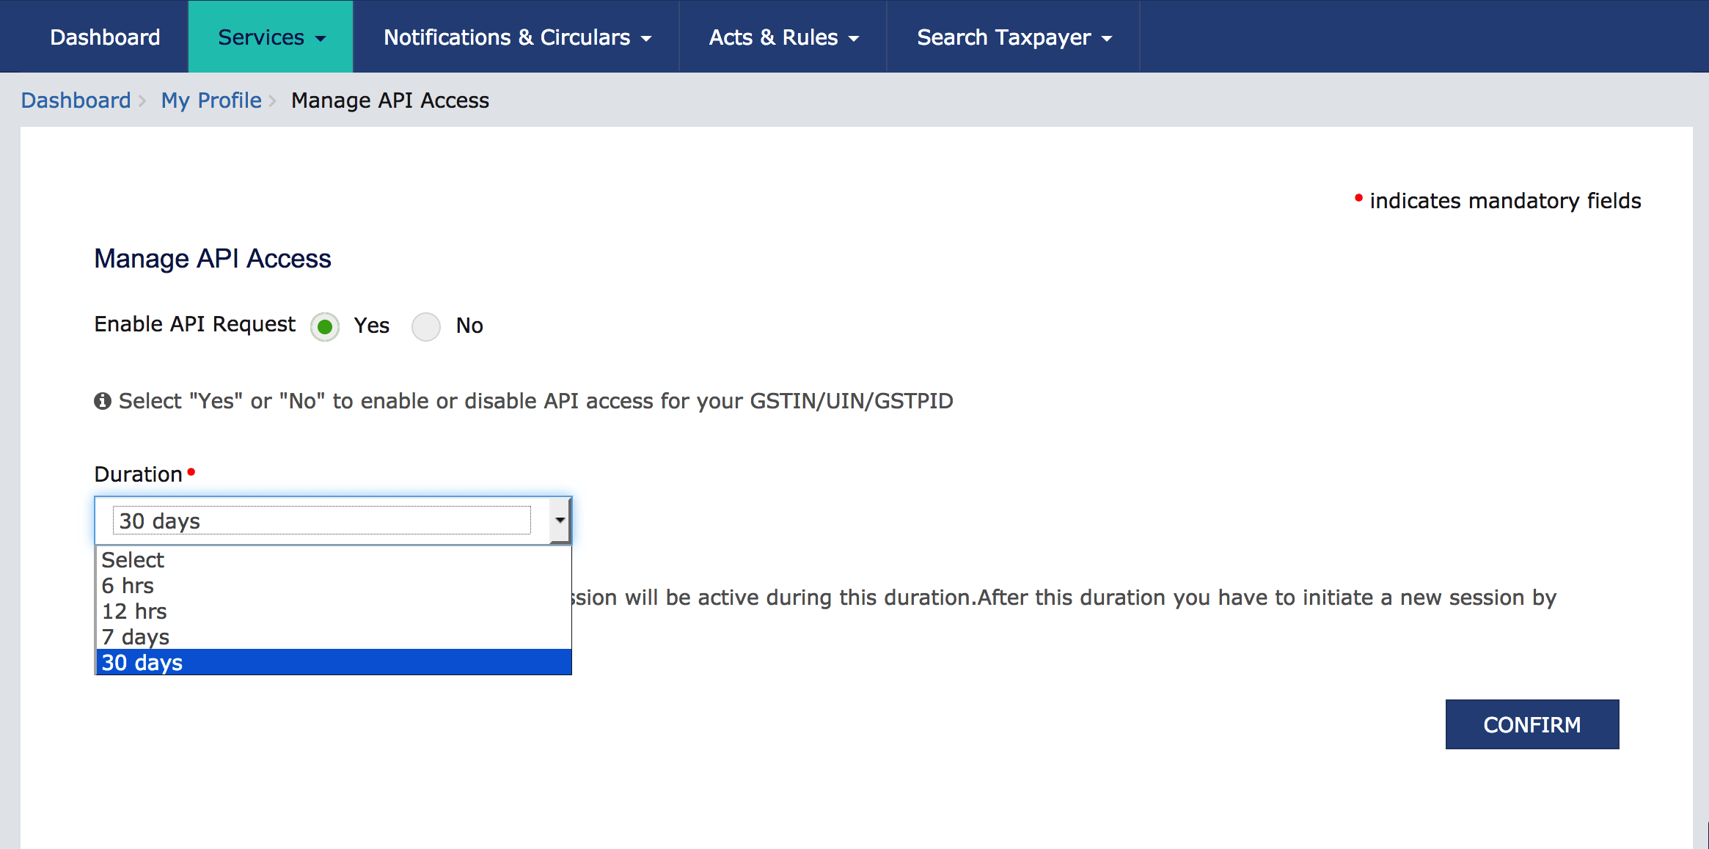Click the info icon beside the Select Yes/No hint

tap(103, 401)
